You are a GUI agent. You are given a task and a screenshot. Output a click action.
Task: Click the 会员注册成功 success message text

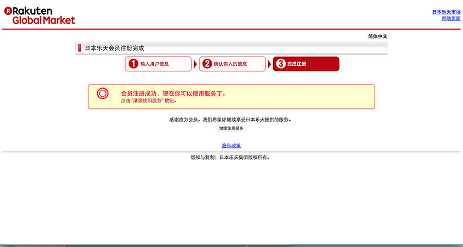173,94
